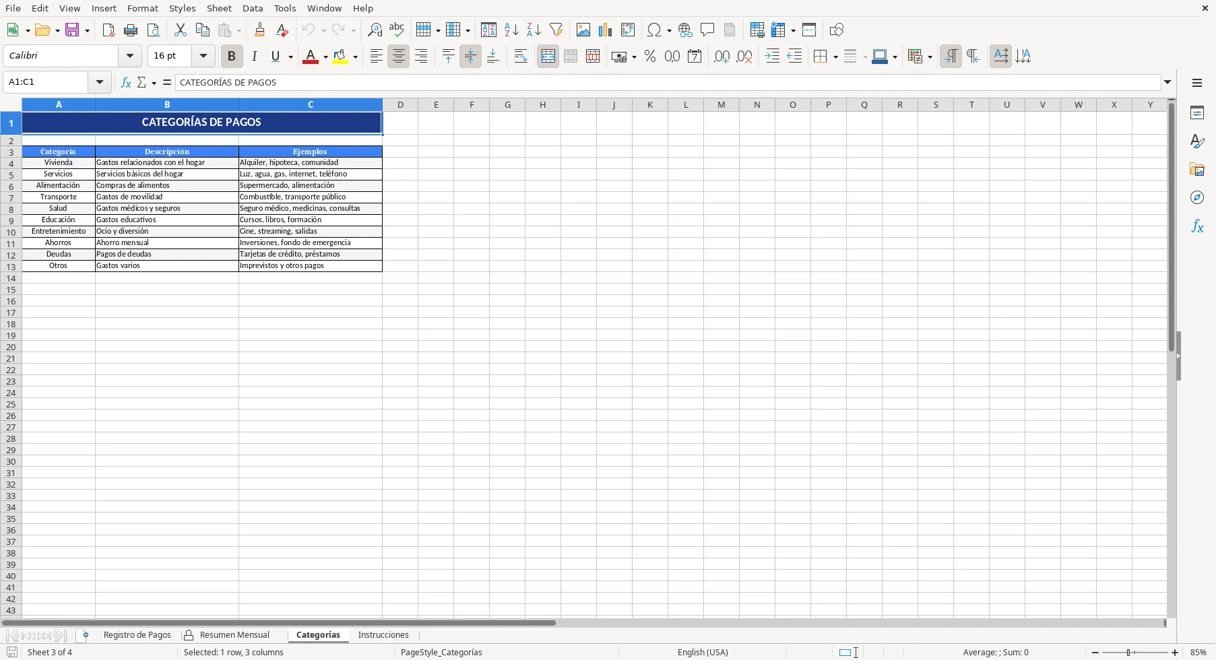1216x660 pixels.
Task: Switch to Instrucciones sheet tab
Action: coord(383,635)
